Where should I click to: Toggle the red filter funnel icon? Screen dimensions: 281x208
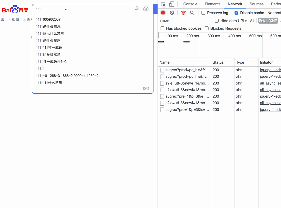tap(183, 13)
